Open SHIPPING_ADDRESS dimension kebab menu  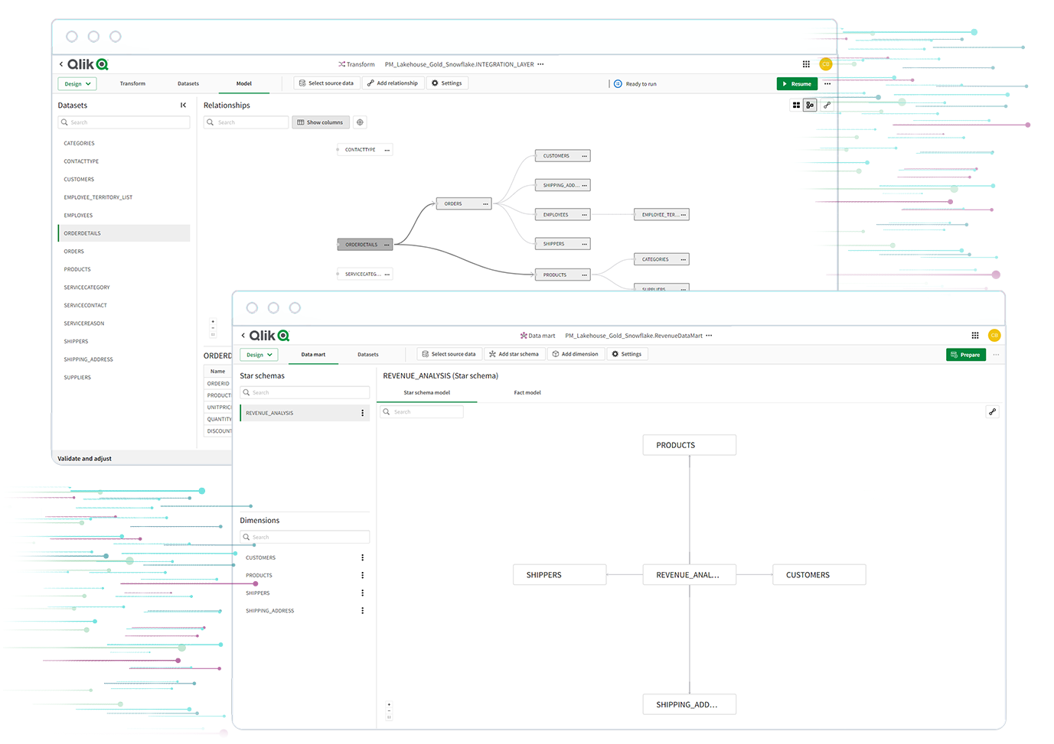click(363, 611)
